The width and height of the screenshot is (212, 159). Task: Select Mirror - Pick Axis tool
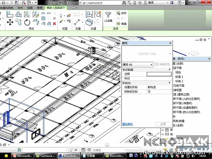point(27,14)
